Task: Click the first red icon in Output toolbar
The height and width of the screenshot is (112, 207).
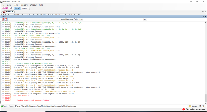Action: (x=3, y=19)
